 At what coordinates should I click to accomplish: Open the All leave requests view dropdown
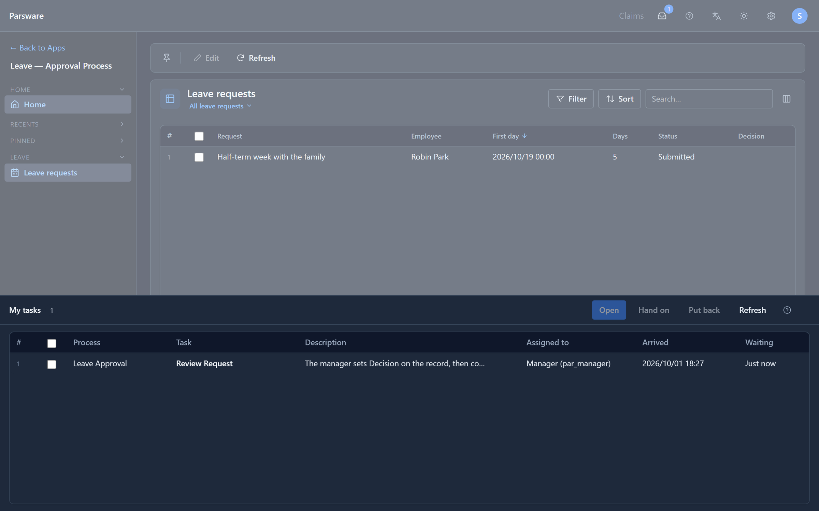click(x=220, y=106)
